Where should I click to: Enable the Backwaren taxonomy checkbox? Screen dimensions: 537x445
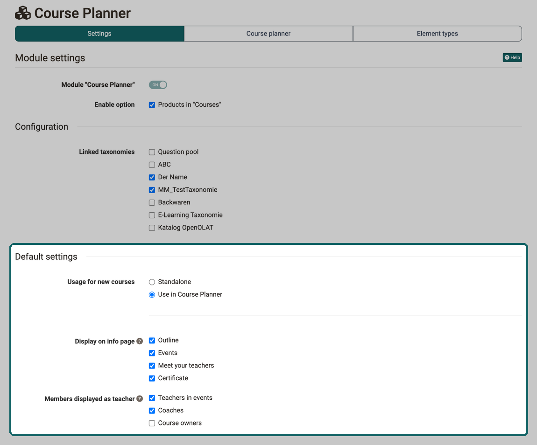(x=152, y=202)
